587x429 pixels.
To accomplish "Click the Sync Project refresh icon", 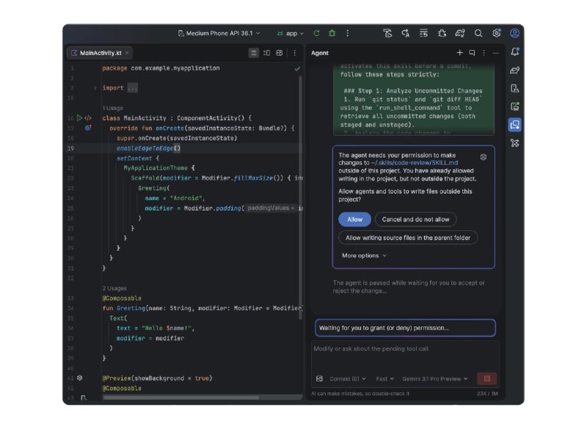I will pos(316,33).
